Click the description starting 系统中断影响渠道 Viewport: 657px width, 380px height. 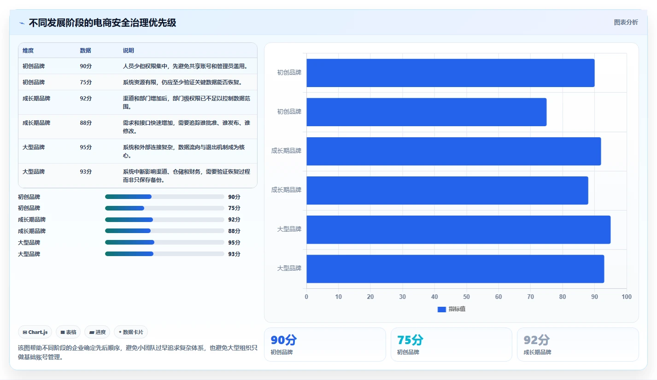tap(187, 175)
